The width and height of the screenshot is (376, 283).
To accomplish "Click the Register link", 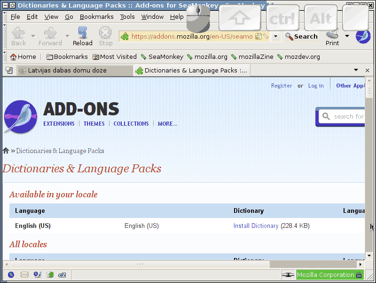I will [282, 86].
